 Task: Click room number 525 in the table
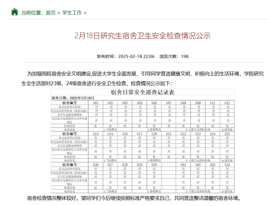pyautogui.click(x=227, y=134)
